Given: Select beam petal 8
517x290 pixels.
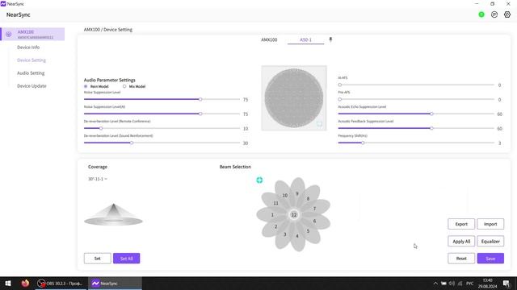Looking at the screenshot, I should [x=308, y=199].
